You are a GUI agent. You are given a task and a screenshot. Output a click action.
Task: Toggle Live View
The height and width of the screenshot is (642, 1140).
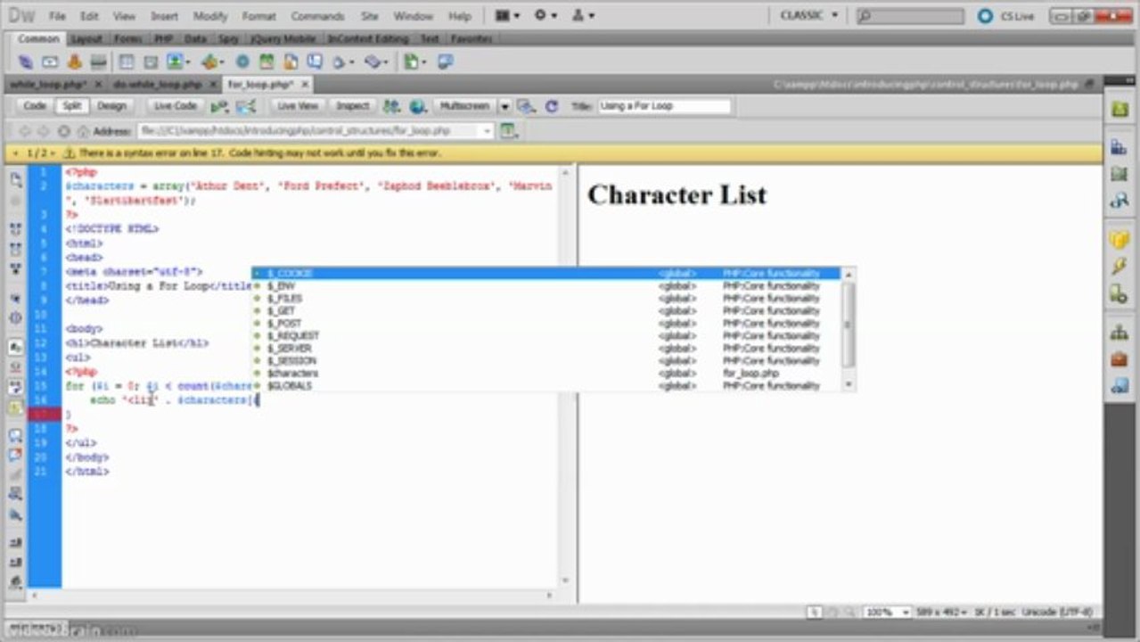click(298, 105)
